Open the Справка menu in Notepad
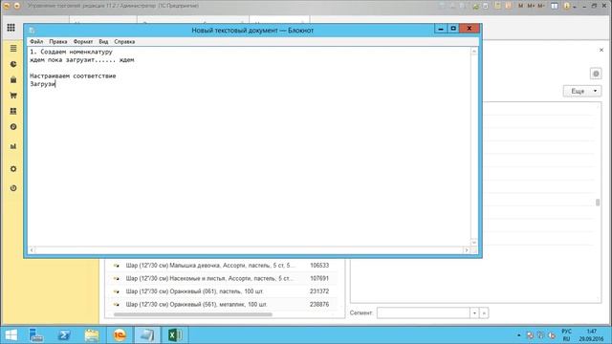 click(x=124, y=41)
